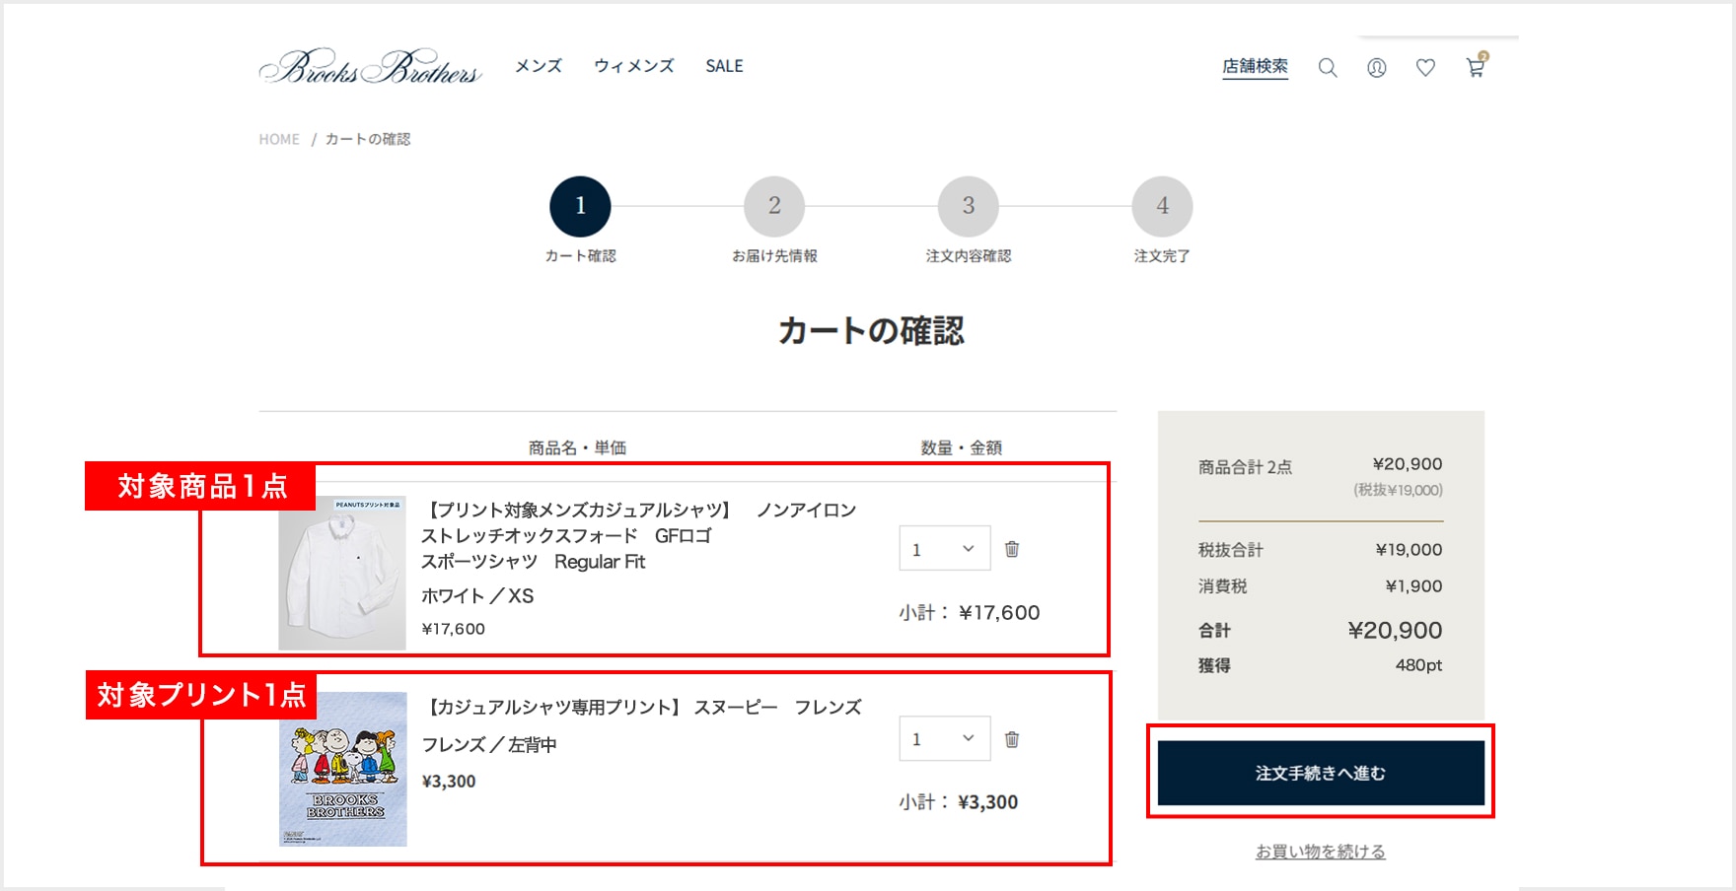Viewport: 1736px width, 891px height.
Task: Open the search magnifier icon
Action: click(1328, 67)
